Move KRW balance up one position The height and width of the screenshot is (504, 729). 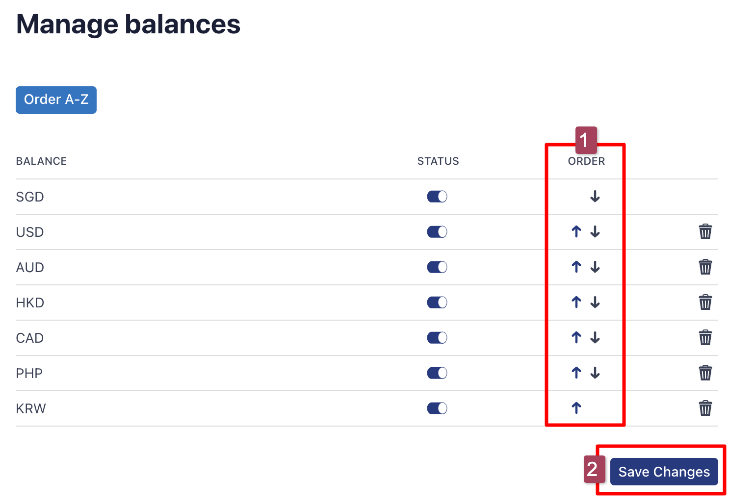pos(576,408)
